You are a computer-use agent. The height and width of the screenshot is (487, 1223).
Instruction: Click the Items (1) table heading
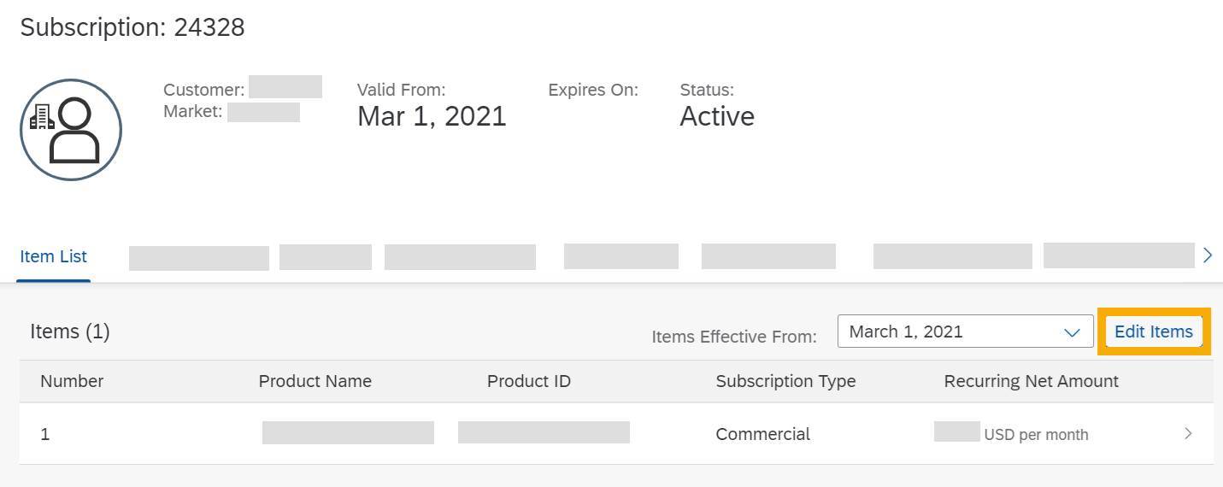[x=70, y=332]
